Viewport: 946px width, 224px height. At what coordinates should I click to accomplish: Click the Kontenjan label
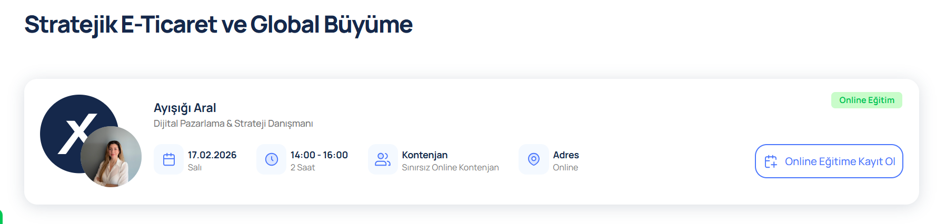[425, 155]
